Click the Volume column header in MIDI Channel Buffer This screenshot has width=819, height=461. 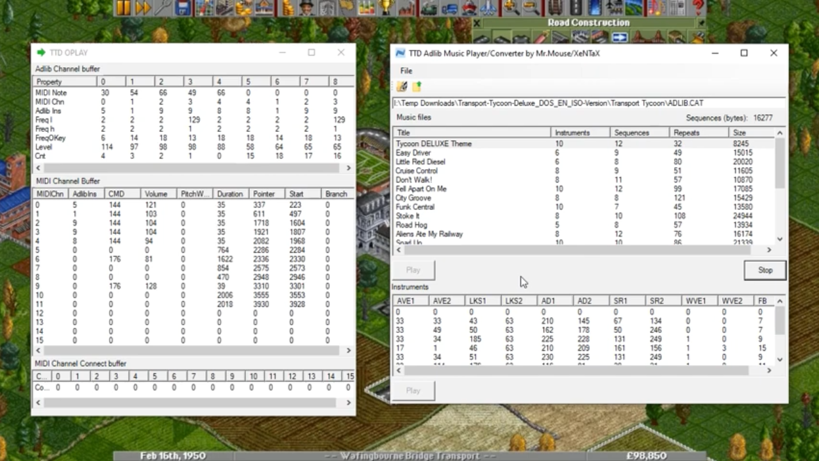(160, 194)
